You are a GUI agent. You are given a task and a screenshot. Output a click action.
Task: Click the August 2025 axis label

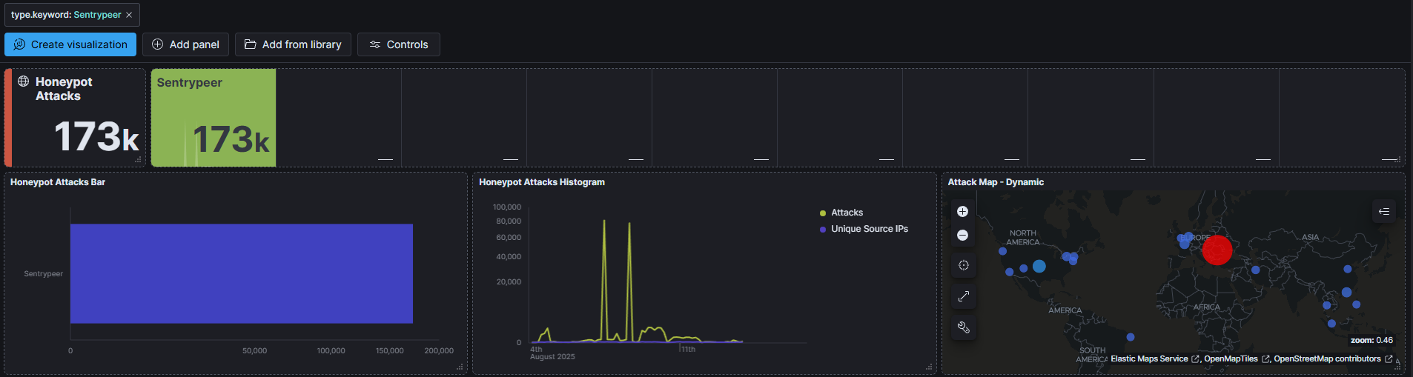[552, 357]
